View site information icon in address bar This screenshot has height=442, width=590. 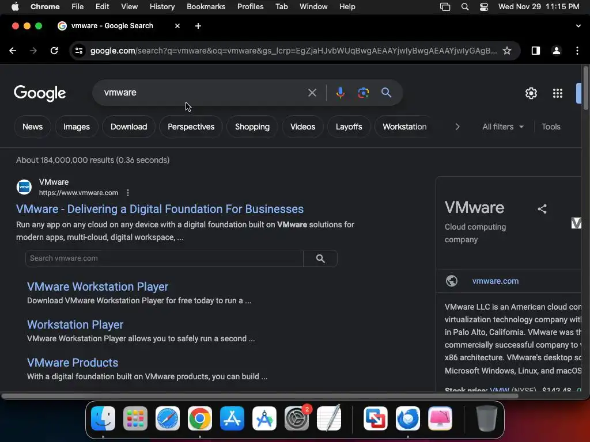point(78,51)
